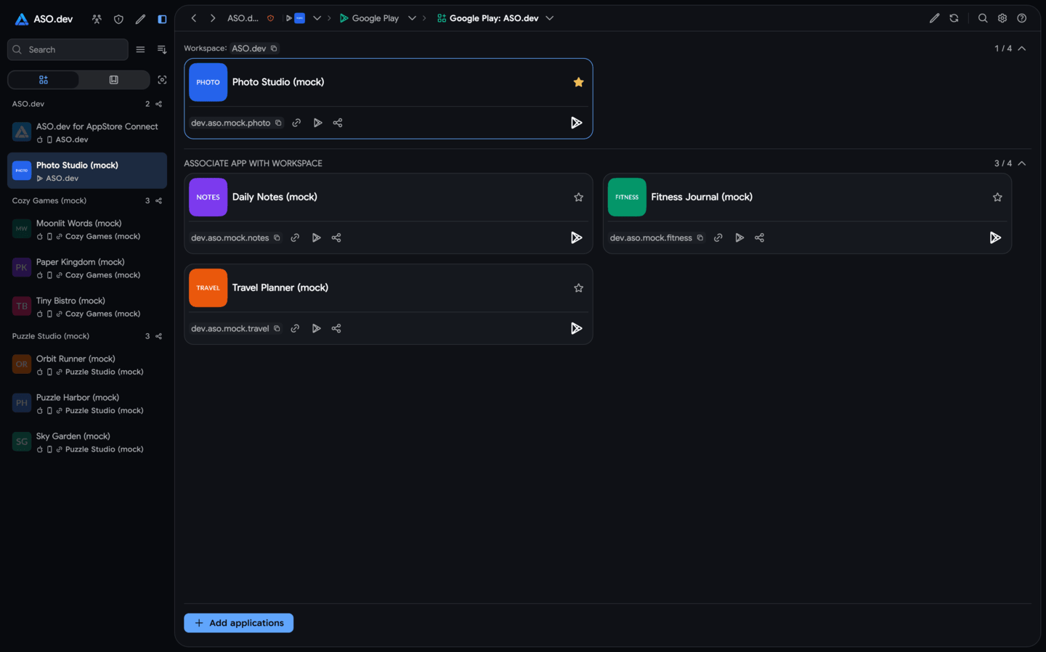The height and width of the screenshot is (652, 1046).
Task: Click share icon on Daily Notes card
Action: click(336, 237)
